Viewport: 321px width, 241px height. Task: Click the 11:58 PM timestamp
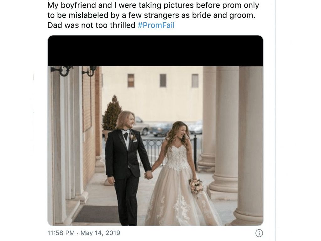[61, 233]
